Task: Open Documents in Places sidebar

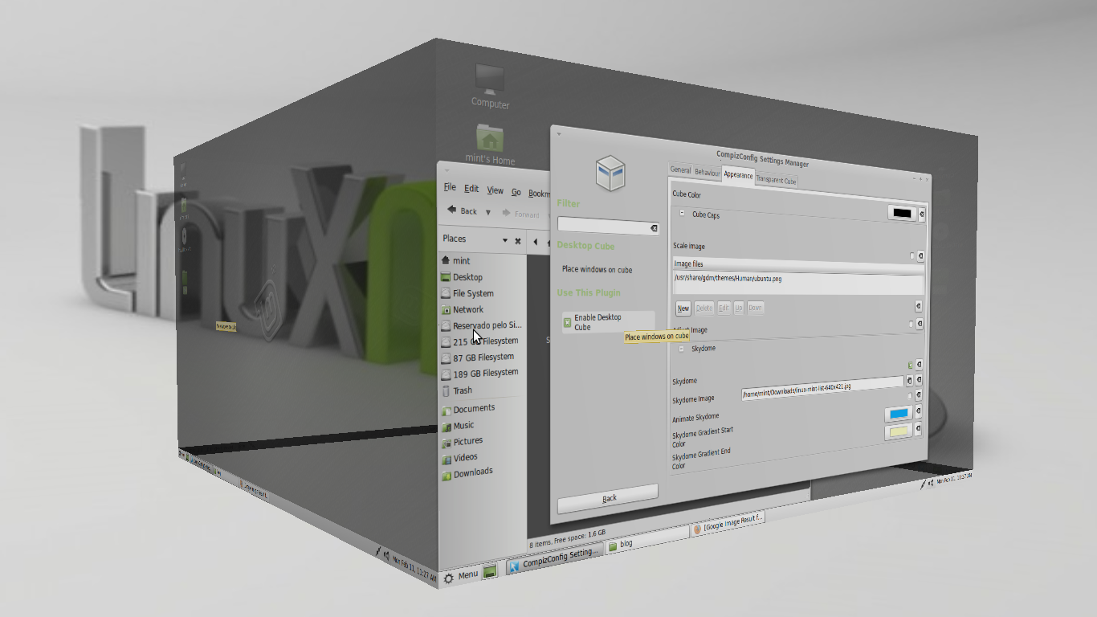Action: pyautogui.click(x=468, y=409)
